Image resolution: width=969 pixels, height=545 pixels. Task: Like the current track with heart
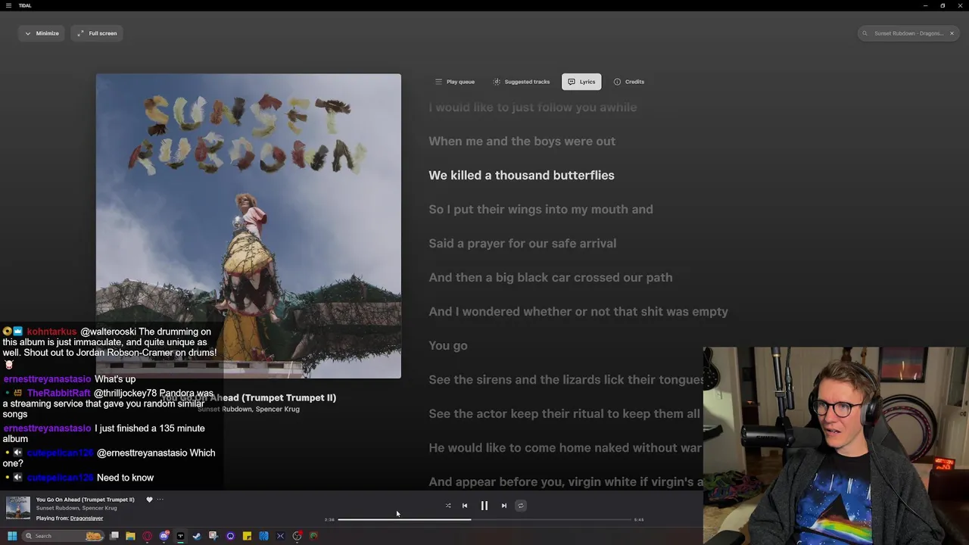pos(149,500)
